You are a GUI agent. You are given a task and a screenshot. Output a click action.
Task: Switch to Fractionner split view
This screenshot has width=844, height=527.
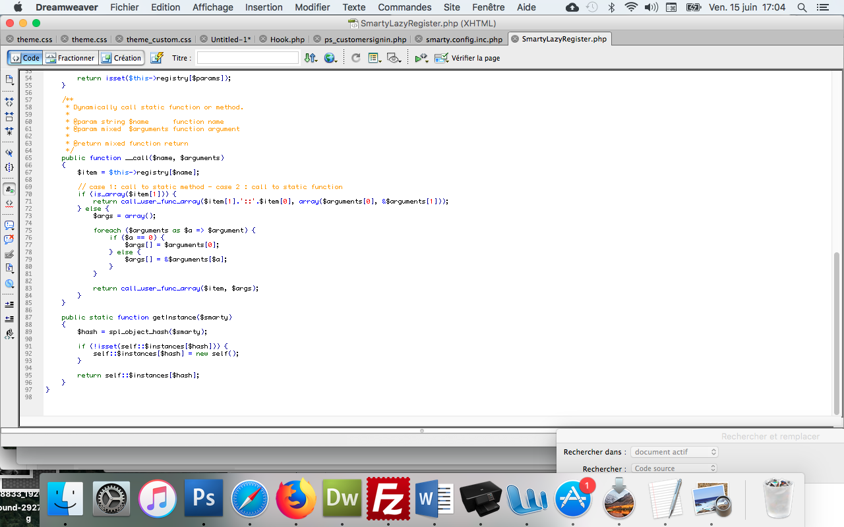71,58
